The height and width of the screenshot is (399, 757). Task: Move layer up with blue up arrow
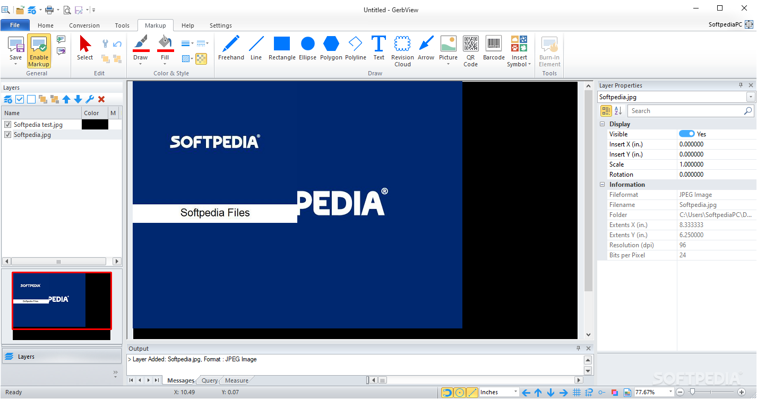pyautogui.click(x=66, y=99)
